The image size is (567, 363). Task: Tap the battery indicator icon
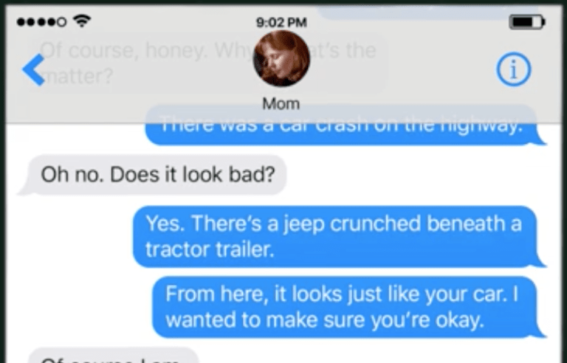point(527,22)
